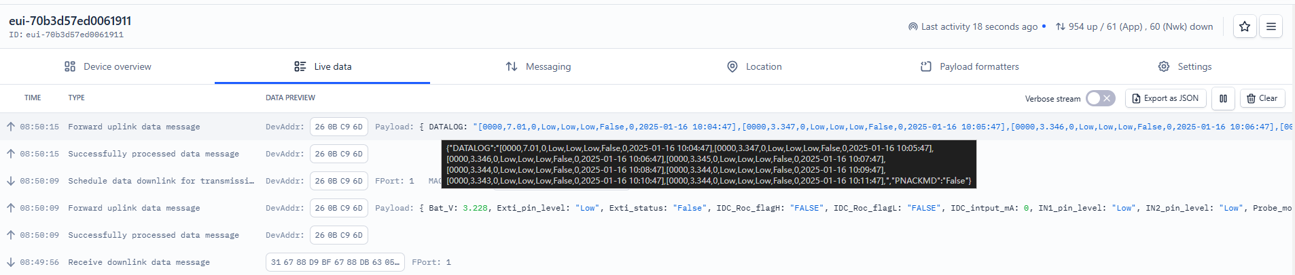Switch to the Messaging tab
The image size is (1295, 275).
coord(538,66)
